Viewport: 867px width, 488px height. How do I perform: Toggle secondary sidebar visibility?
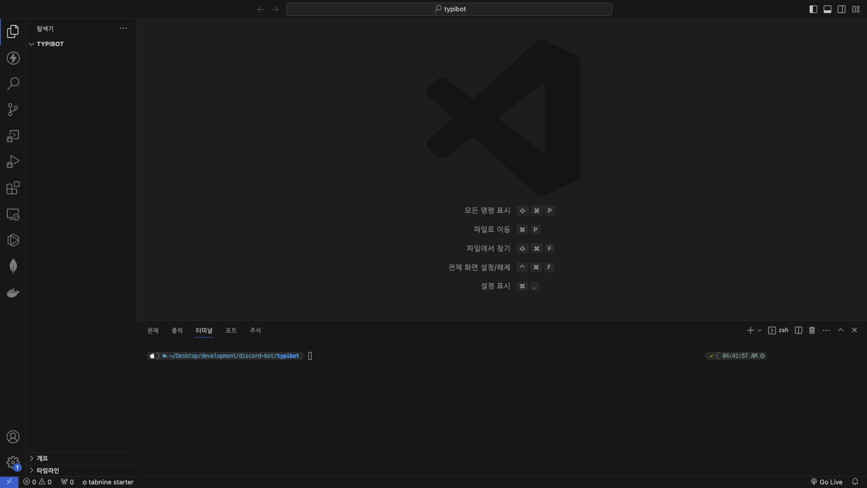click(x=841, y=9)
